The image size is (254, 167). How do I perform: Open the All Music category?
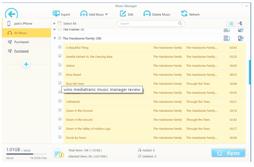[27, 33]
